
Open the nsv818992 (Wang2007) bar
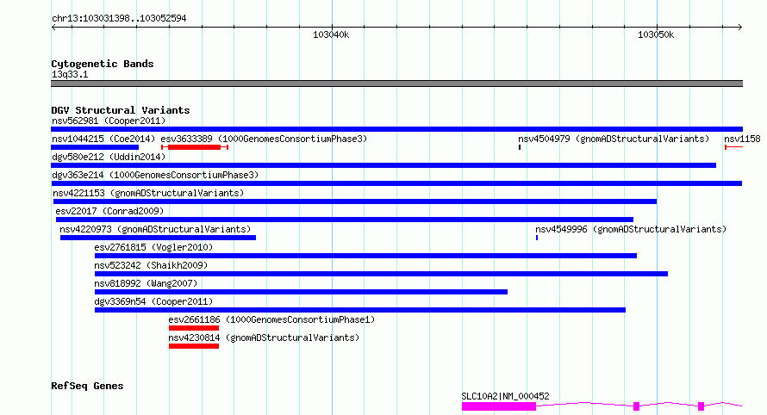point(302,292)
